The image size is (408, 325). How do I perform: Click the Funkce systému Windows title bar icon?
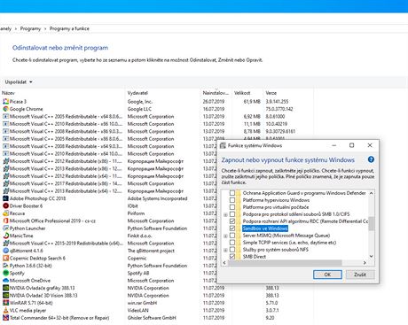pos(224,145)
